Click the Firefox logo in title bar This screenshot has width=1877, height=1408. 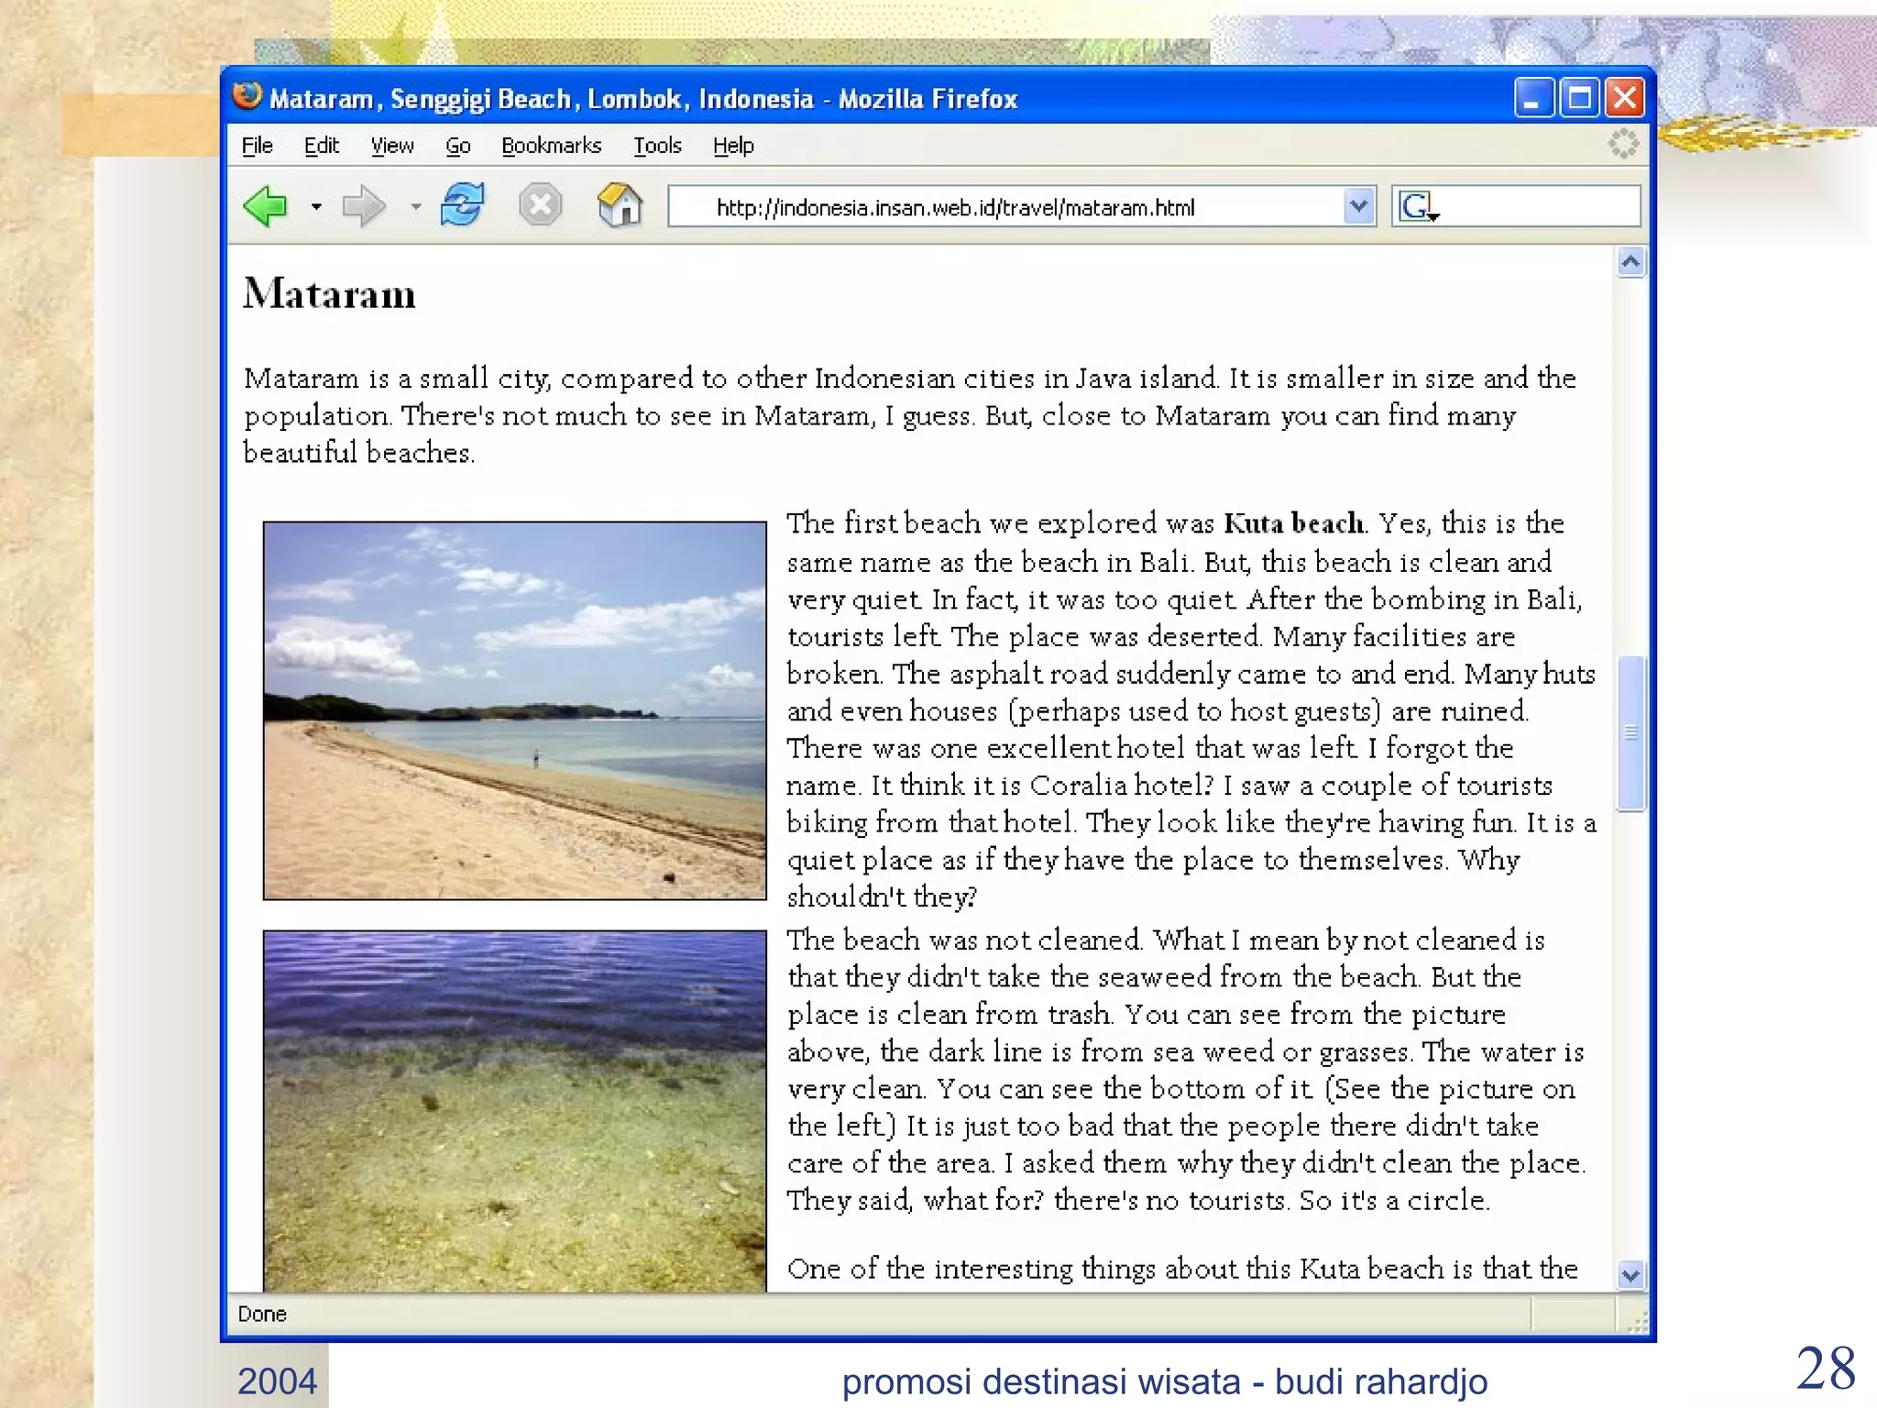[x=247, y=96]
